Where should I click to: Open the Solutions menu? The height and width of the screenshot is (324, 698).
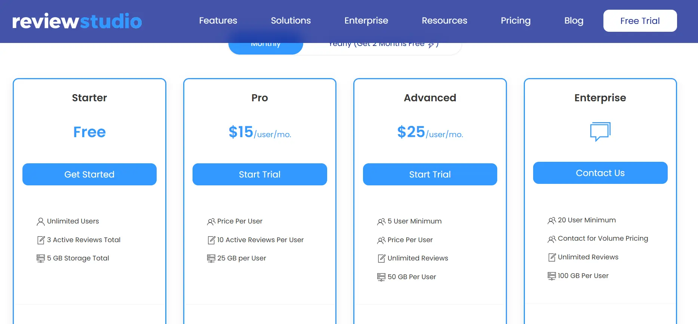click(290, 21)
